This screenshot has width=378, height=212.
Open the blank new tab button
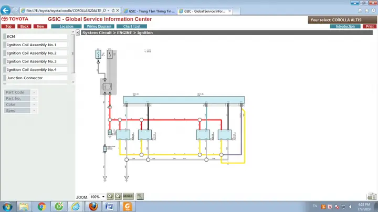pyautogui.click(x=236, y=11)
